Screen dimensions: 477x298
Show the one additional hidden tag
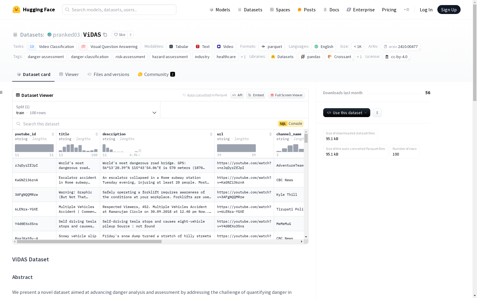coord(243,57)
